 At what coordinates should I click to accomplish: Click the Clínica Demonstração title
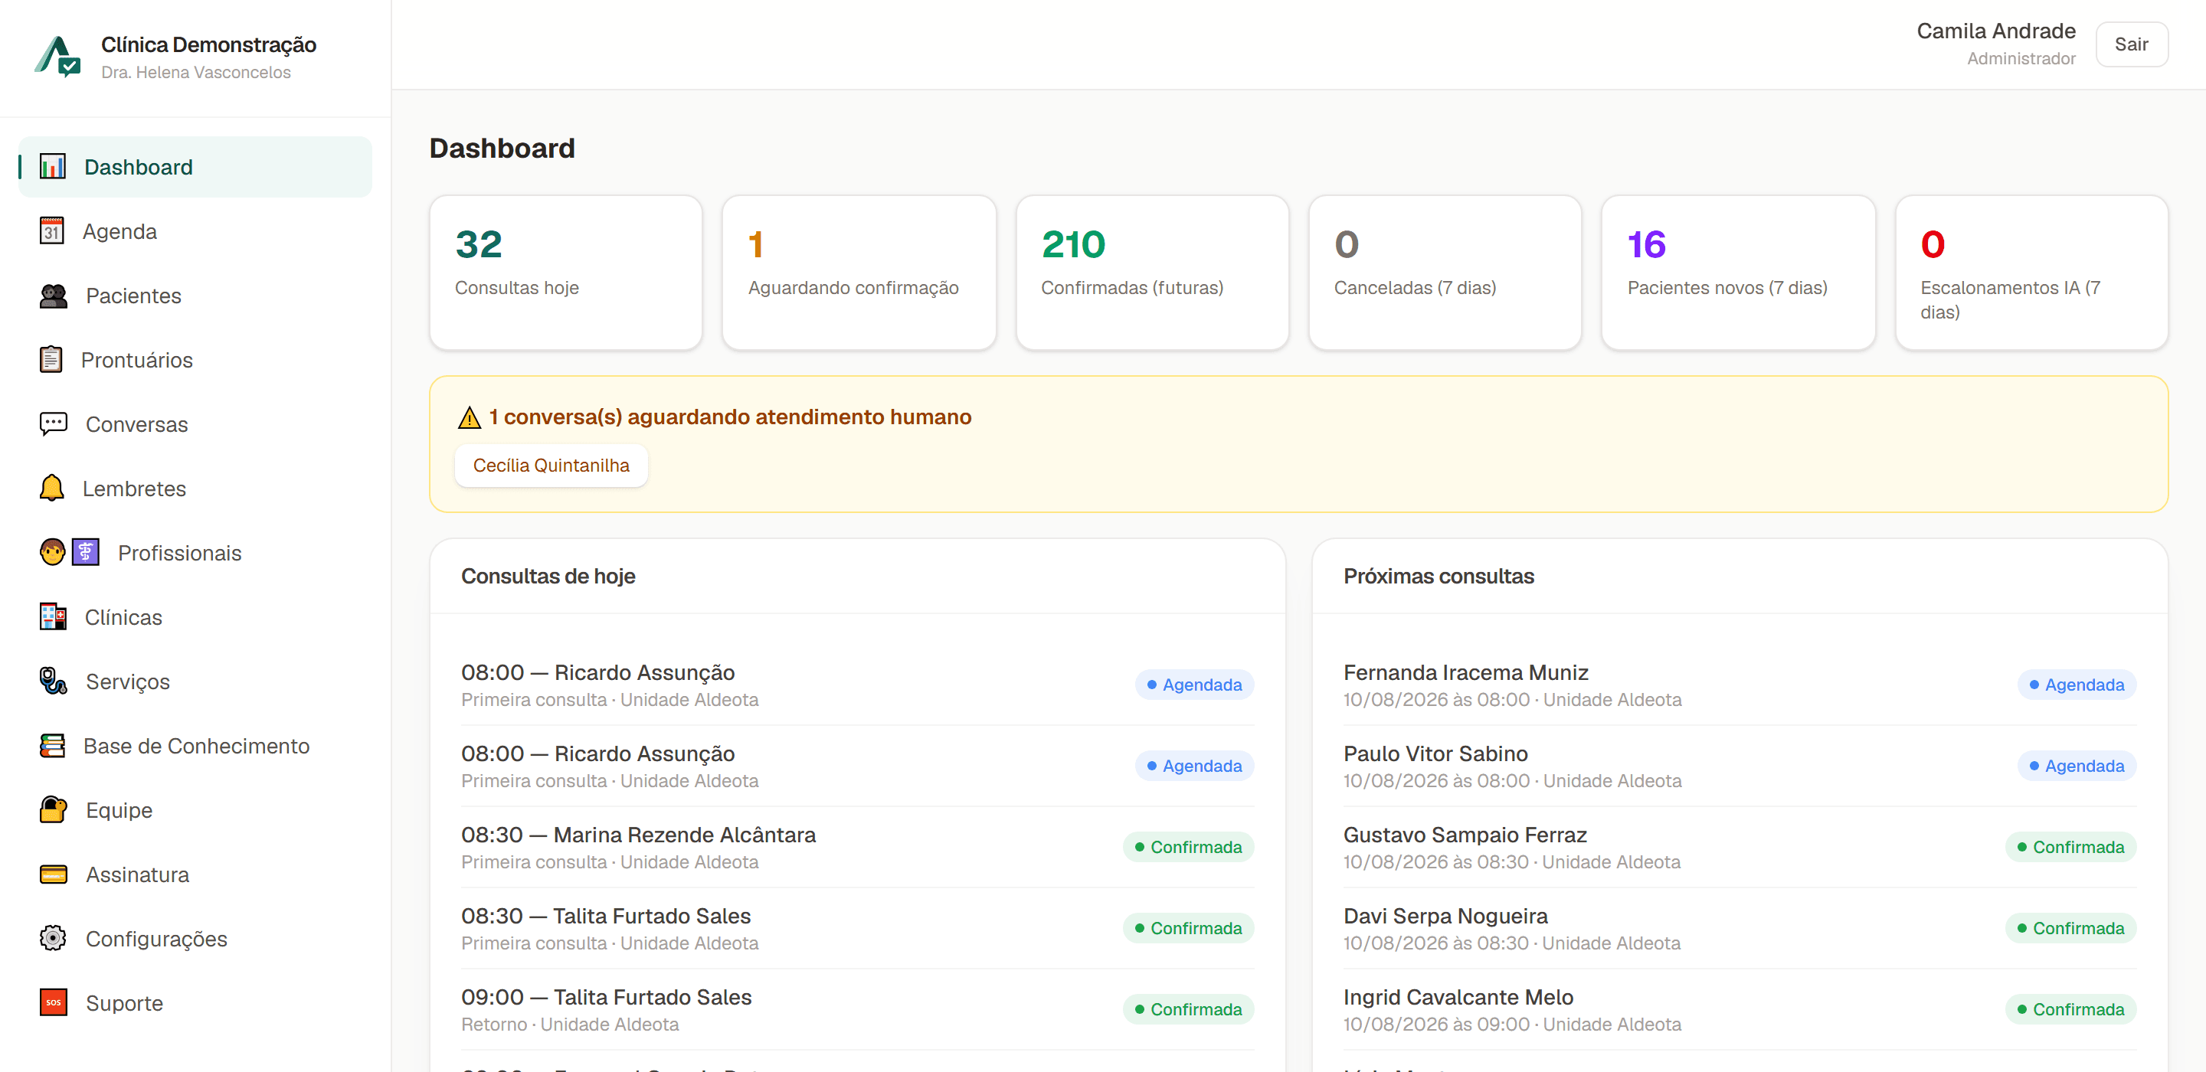[x=208, y=44]
